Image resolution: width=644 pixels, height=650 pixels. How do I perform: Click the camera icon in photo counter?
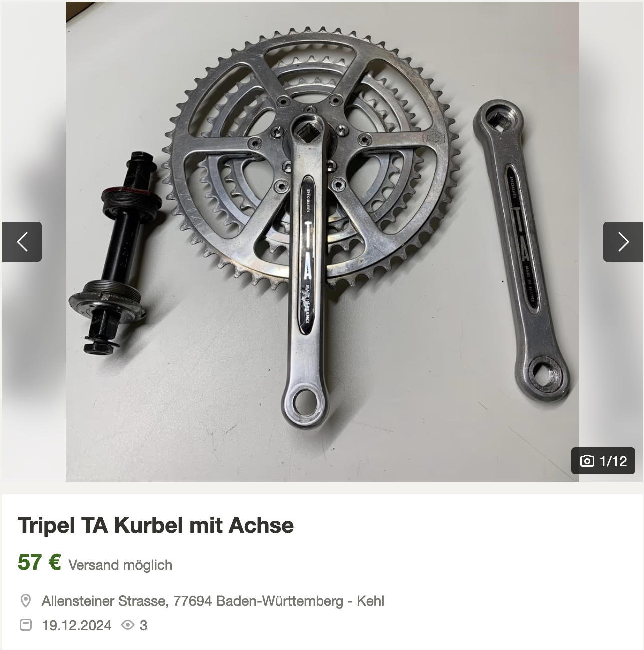587,461
